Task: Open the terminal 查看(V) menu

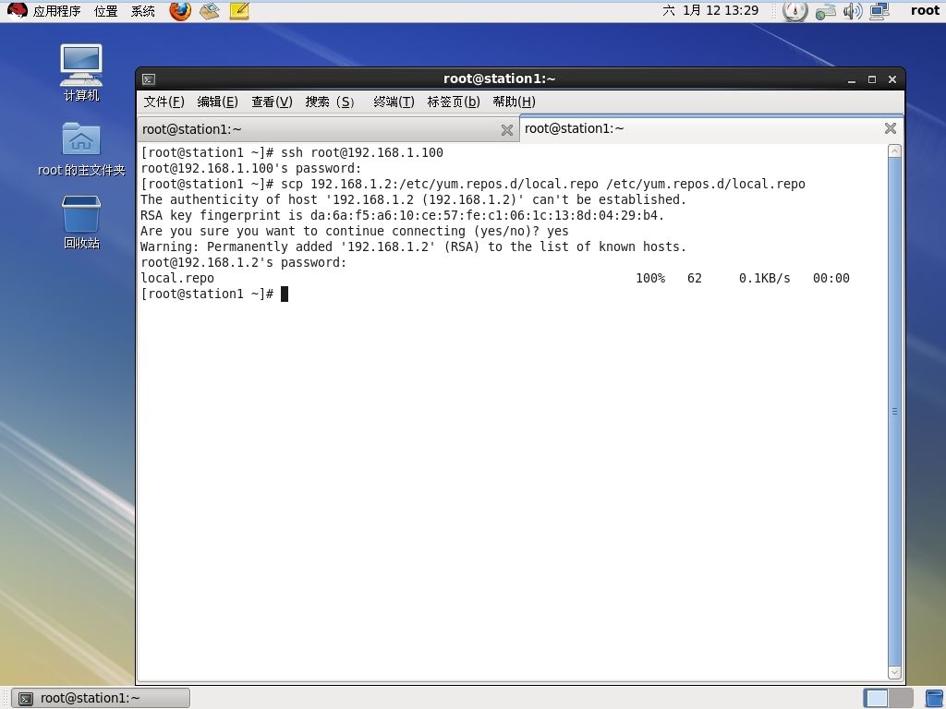Action: click(273, 102)
